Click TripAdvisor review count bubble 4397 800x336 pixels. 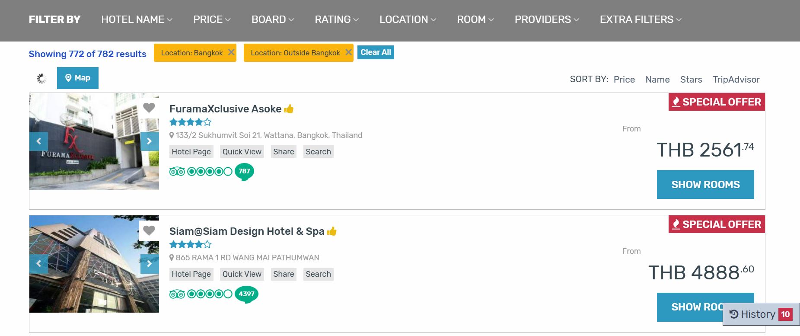point(246,294)
